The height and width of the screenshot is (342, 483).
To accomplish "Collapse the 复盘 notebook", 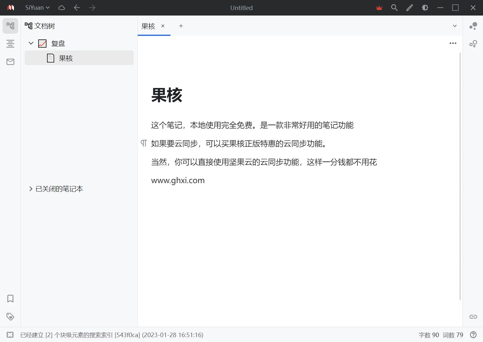I will click(x=31, y=43).
